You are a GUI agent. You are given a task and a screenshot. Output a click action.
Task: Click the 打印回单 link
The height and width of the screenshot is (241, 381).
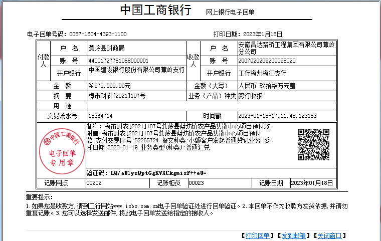(x=258, y=235)
